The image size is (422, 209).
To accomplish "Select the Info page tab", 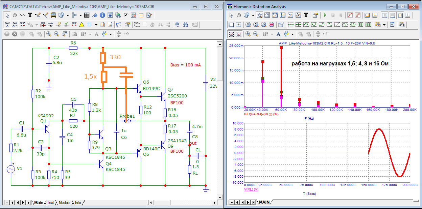I will (78, 203).
